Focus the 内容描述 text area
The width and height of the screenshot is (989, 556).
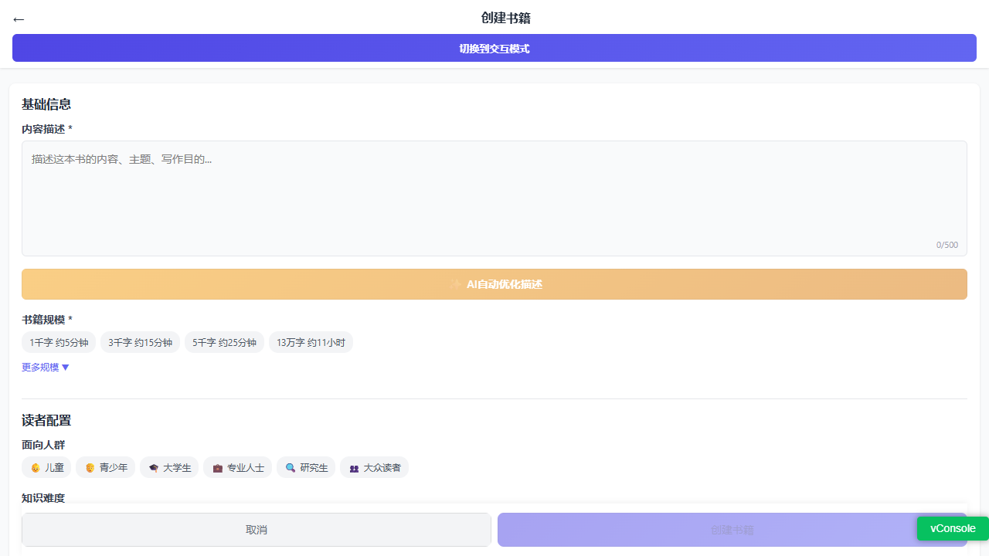click(x=494, y=198)
